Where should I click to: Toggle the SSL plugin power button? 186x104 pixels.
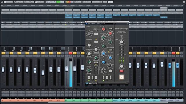[121, 77]
